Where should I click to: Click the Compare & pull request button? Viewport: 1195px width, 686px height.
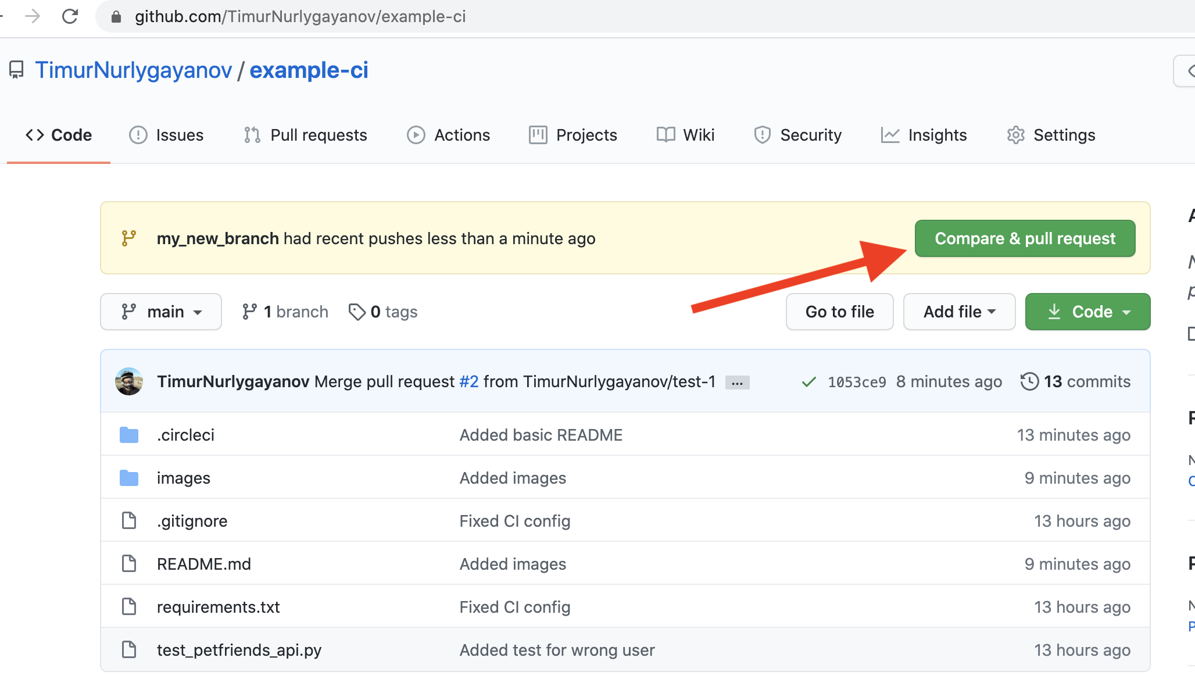(1025, 238)
